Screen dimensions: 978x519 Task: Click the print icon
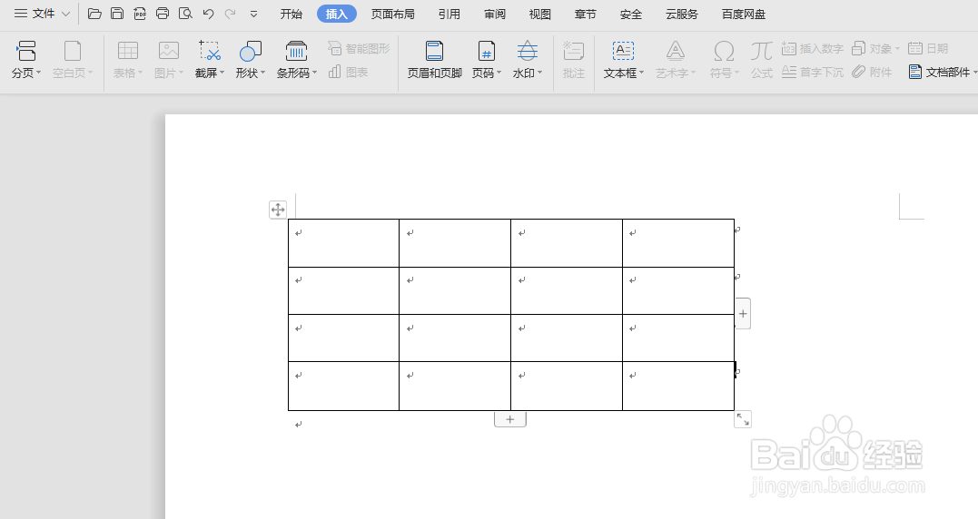163,14
